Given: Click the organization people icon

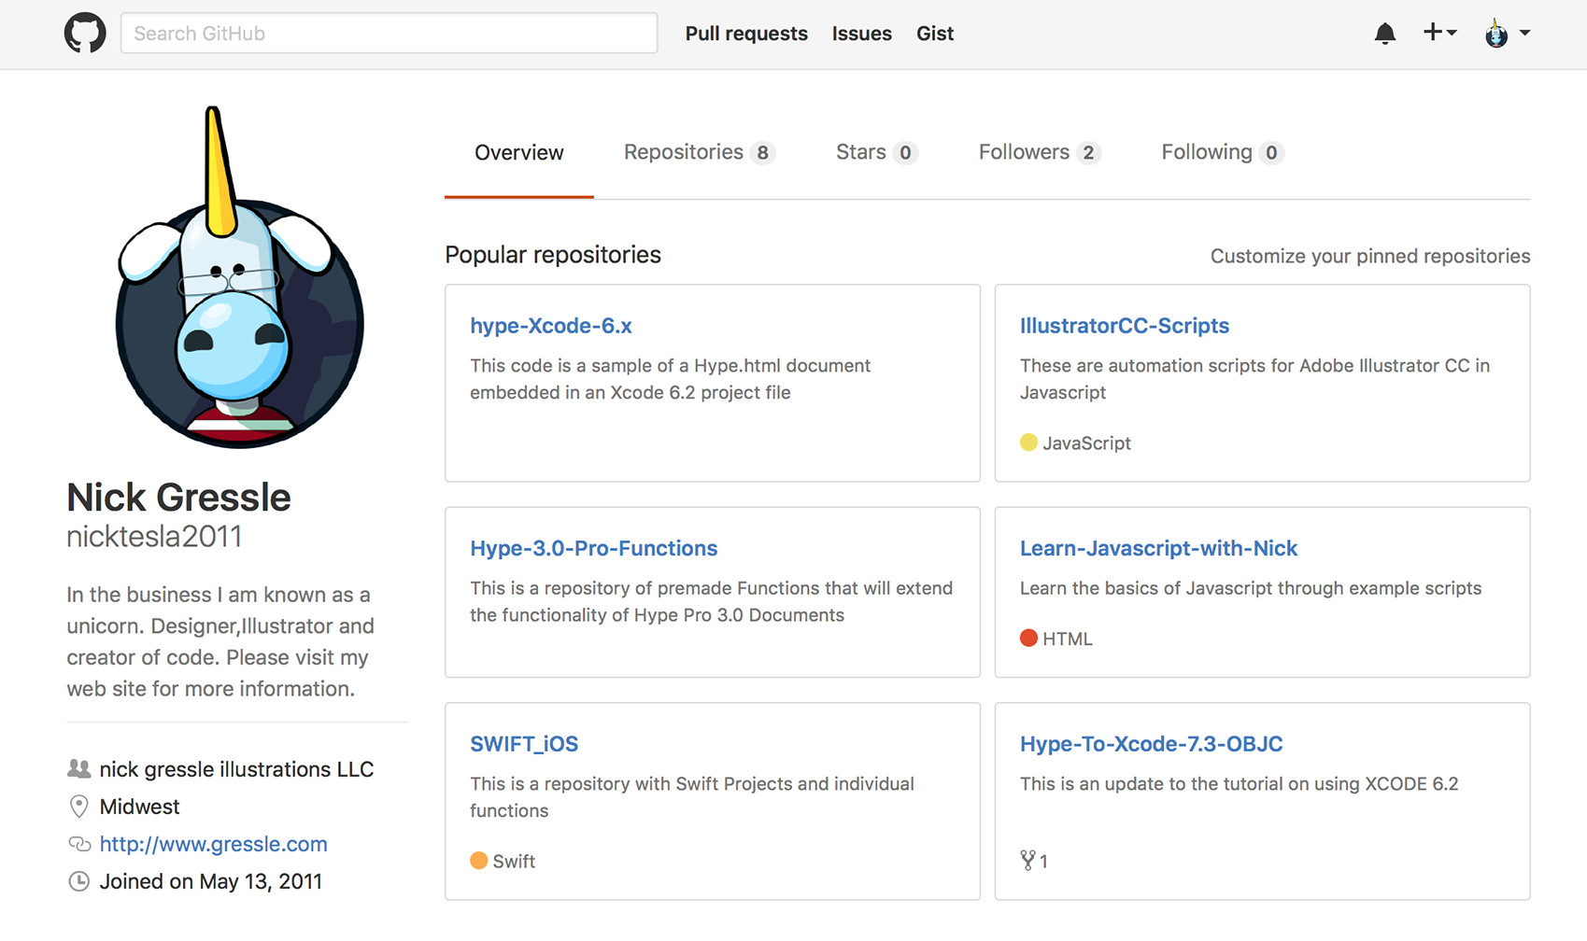Looking at the screenshot, I should [79, 769].
